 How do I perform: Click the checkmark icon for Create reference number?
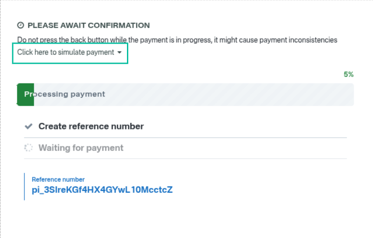pyautogui.click(x=28, y=127)
